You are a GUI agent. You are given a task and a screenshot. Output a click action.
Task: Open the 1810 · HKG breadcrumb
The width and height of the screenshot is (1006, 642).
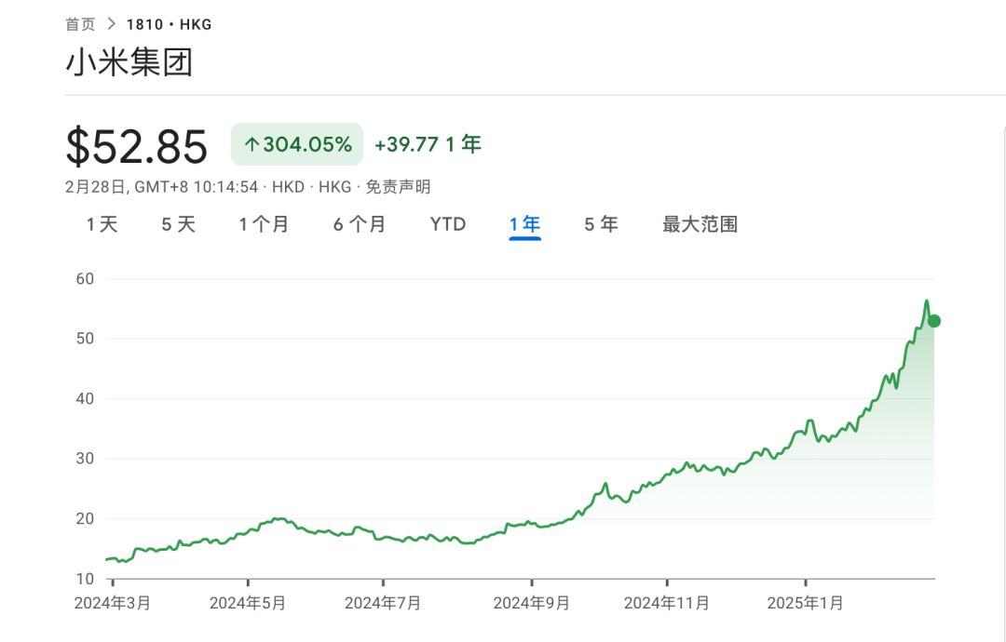click(169, 24)
